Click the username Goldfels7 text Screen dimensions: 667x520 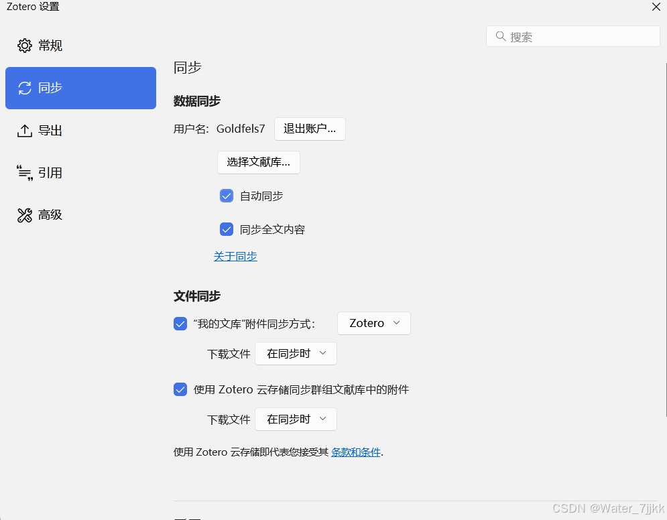click(241, 129)
